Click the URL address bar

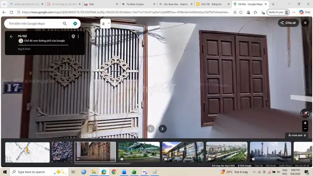[x=126, y=12]
